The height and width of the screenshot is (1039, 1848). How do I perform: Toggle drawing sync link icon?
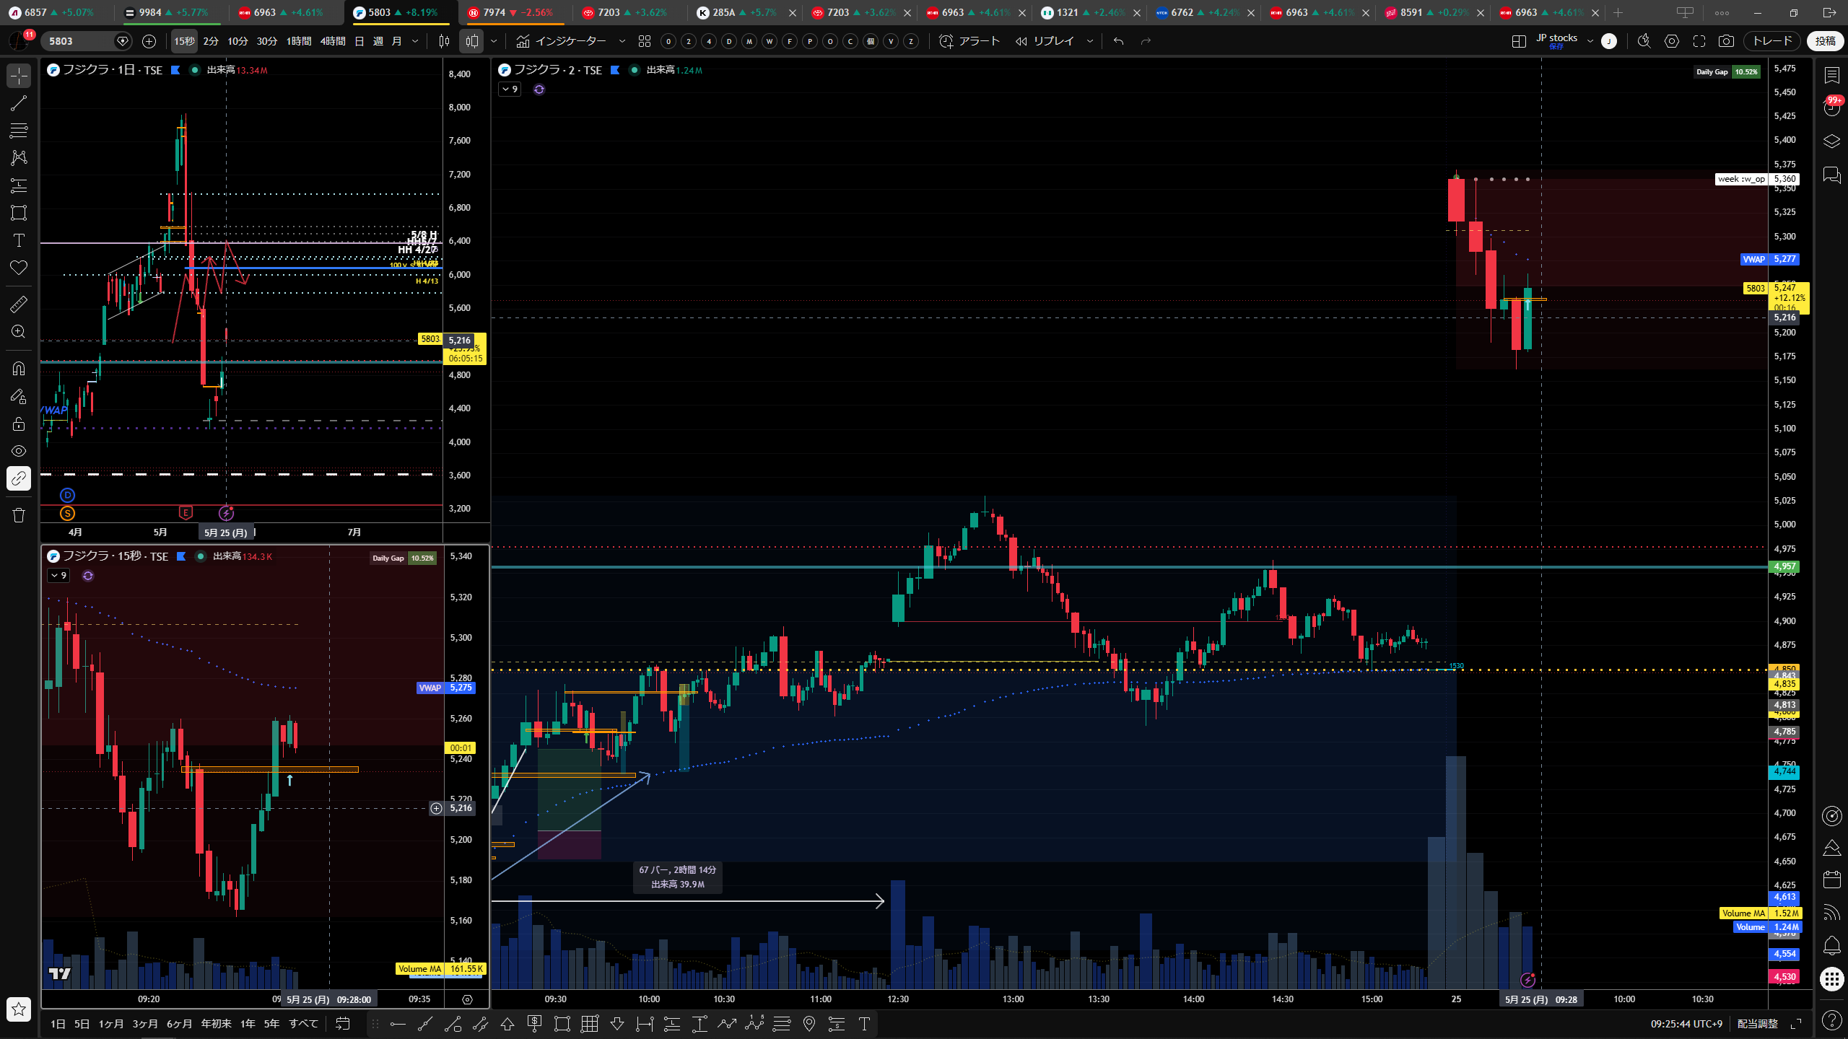(x=19, y=478)
